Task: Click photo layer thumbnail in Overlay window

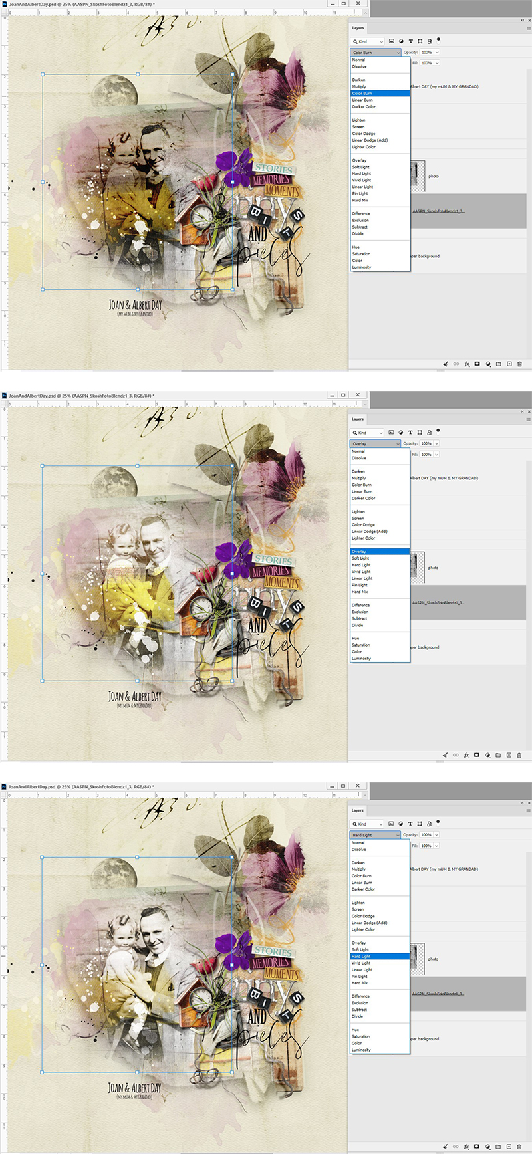Action: click(418, 568)
